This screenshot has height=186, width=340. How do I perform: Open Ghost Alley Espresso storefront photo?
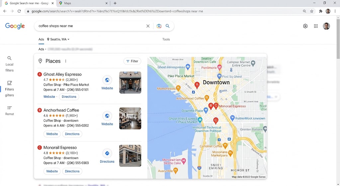click(x=130, y=83)
